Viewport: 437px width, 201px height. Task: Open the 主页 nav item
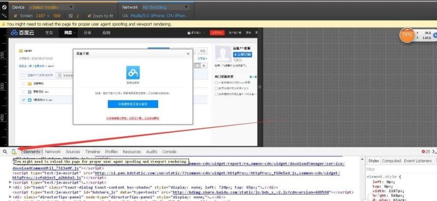pyautogui.click(x=49, y=33)
